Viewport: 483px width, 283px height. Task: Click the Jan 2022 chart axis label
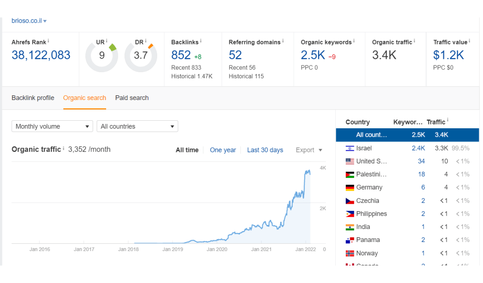[x=306, y=250]
